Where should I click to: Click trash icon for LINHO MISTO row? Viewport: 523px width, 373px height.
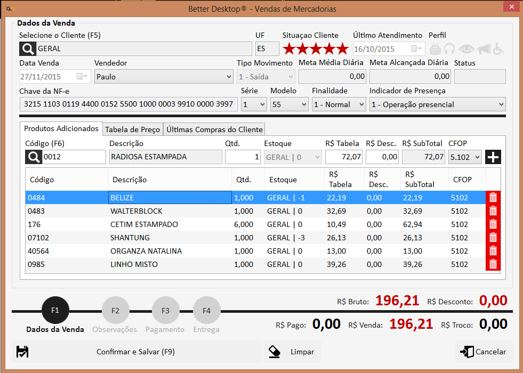click(x=493, y=264)
